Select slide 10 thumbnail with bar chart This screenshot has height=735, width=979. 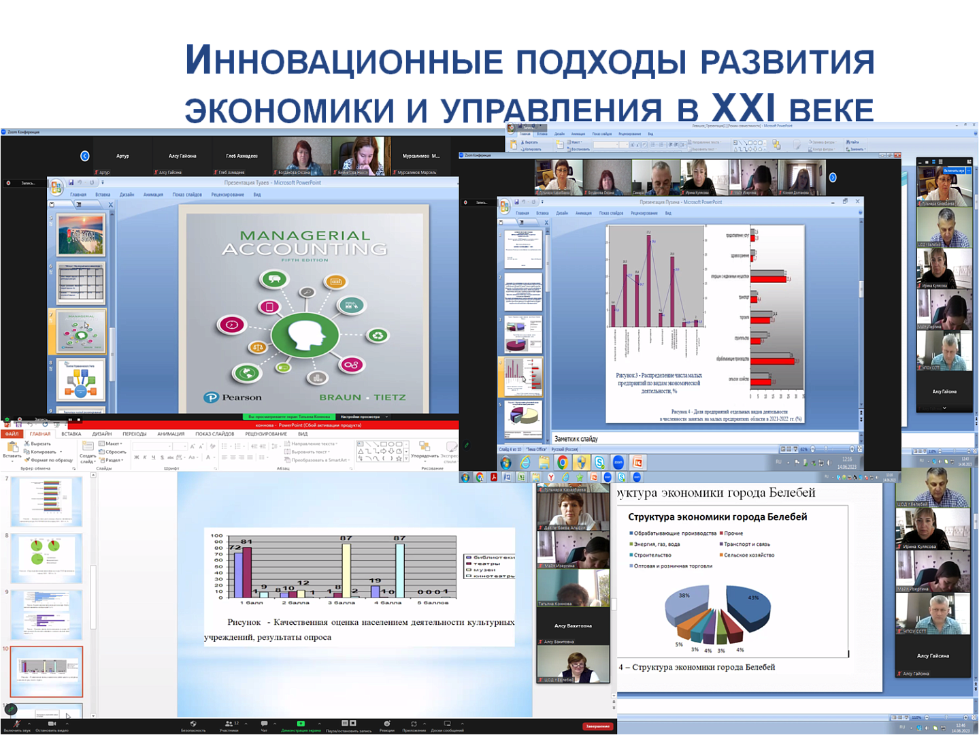(x=46, y=671)
